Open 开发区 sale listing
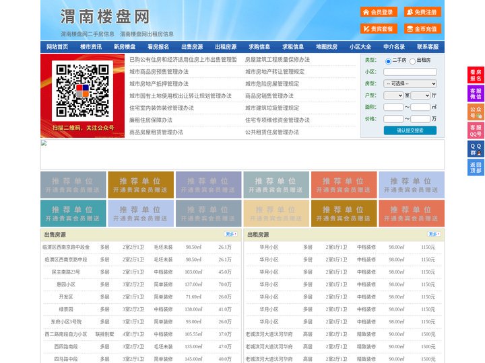The width and height of the screenshot is (485, 363). point(66,297)
